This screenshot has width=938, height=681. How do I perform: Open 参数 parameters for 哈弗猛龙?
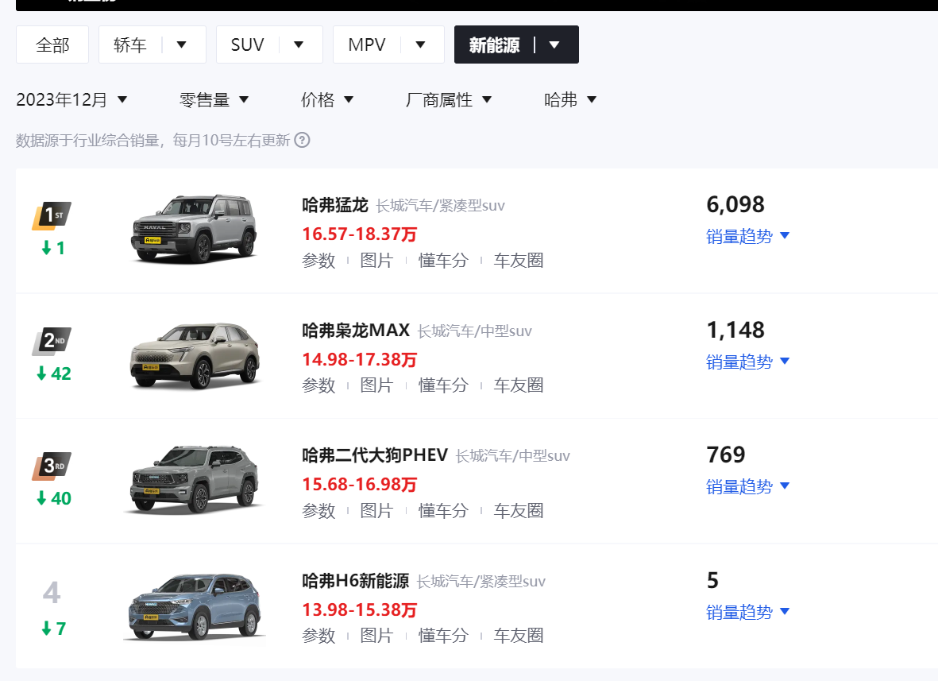pos(319,260)
